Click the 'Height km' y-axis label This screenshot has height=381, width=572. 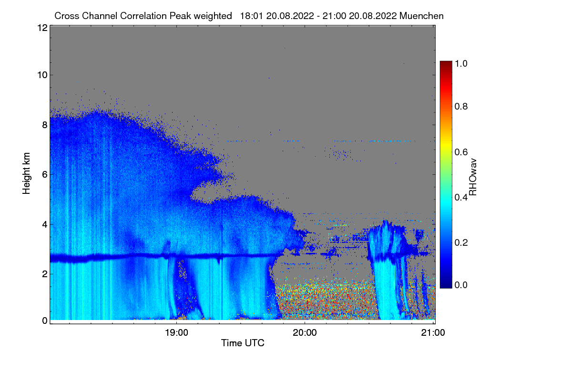[x=26, y=172]
